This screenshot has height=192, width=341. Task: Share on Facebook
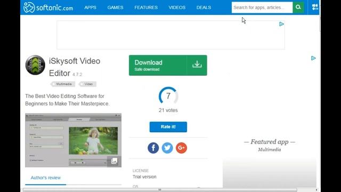click(x=153, y=148)
